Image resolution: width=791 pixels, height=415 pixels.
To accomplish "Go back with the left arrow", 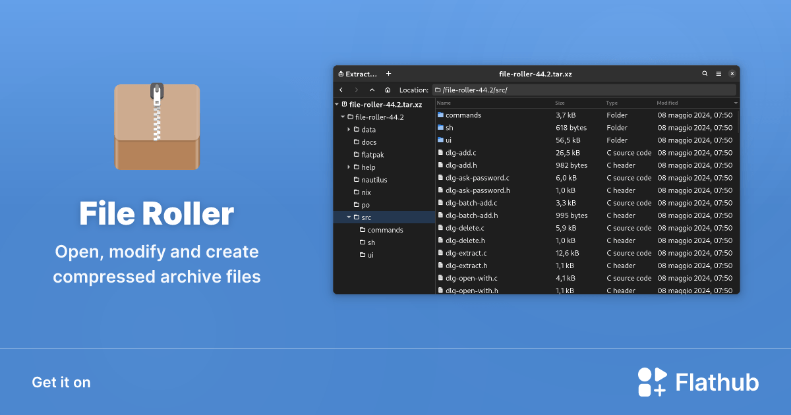I will [341, 90].
